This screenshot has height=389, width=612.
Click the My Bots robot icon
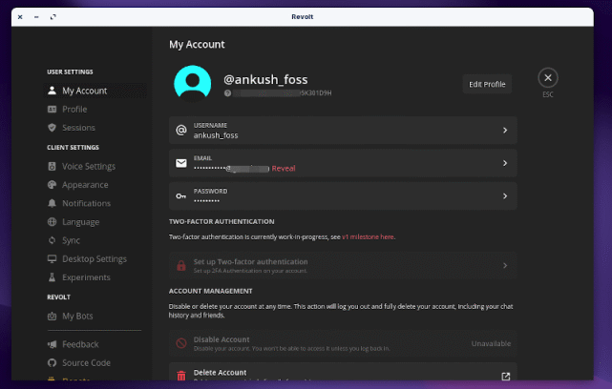point(52,317)
